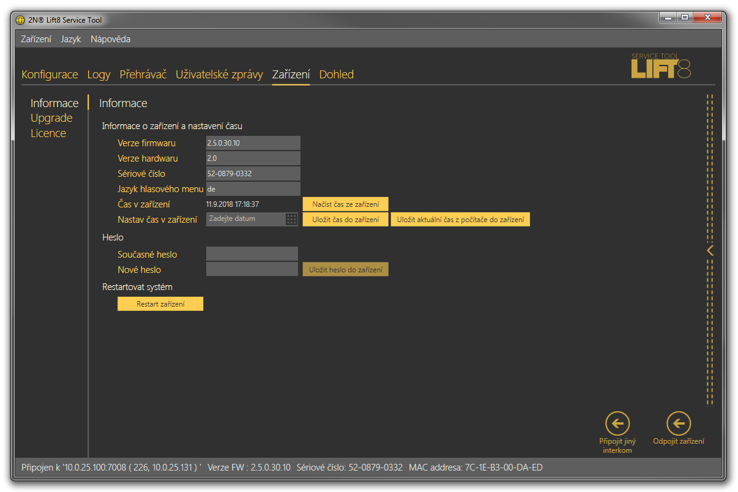Select Upgrade in the left sidebar
The image size is (738, 492).
pyautogui.click(x=51, y=118)
